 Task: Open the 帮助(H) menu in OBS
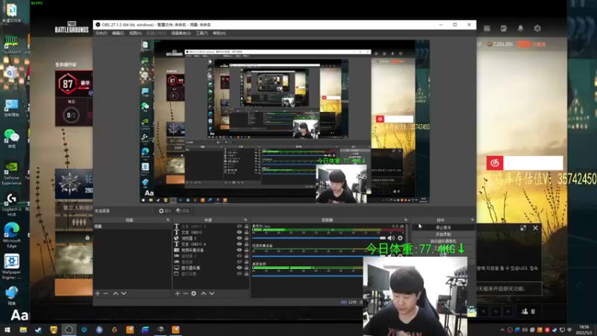pos(219,34)
